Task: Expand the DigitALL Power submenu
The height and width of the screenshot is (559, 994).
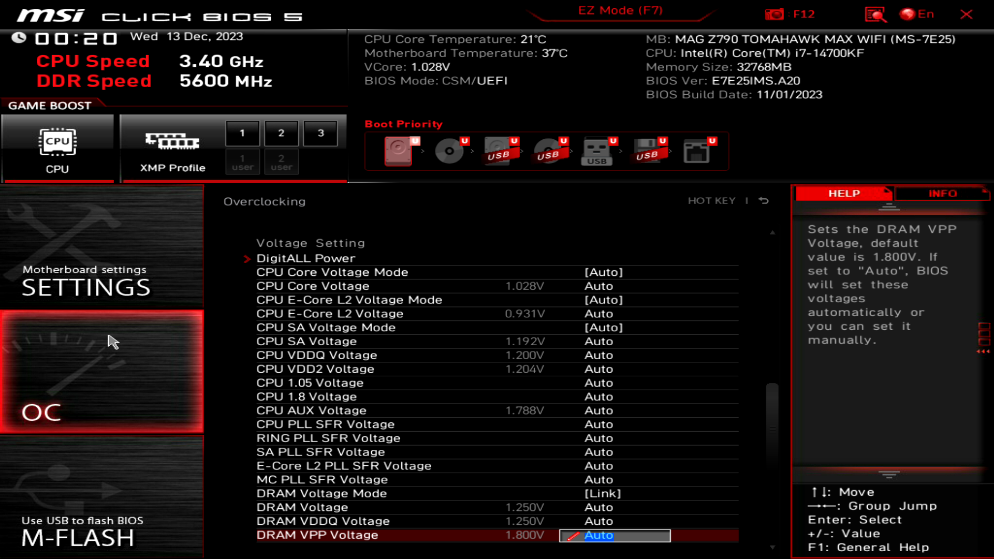Action: pos(305,258)
